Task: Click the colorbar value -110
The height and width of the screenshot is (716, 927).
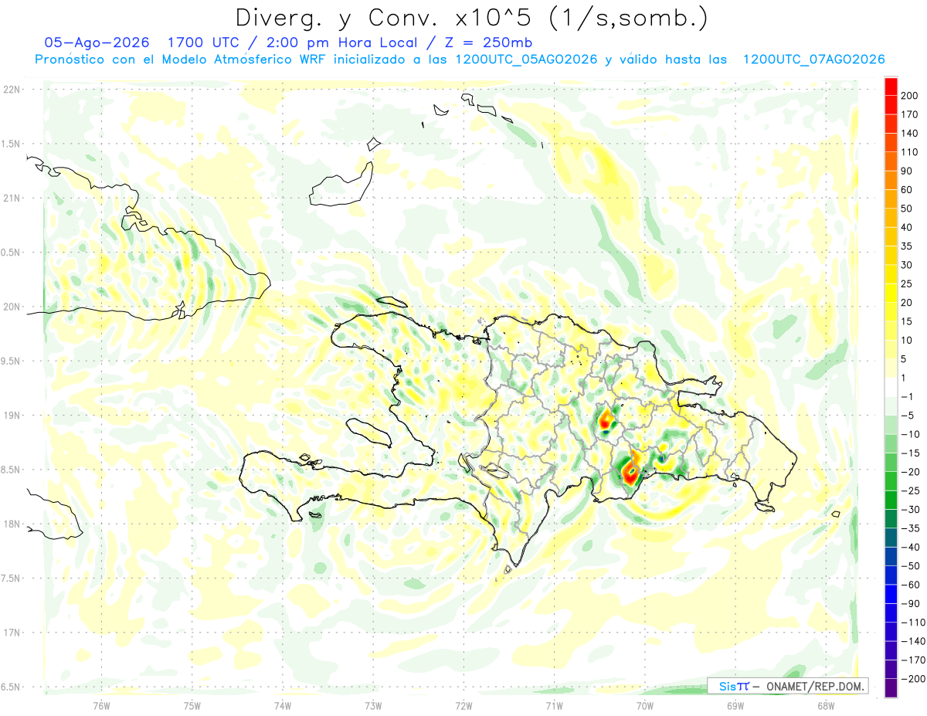Action: point(912,623)
